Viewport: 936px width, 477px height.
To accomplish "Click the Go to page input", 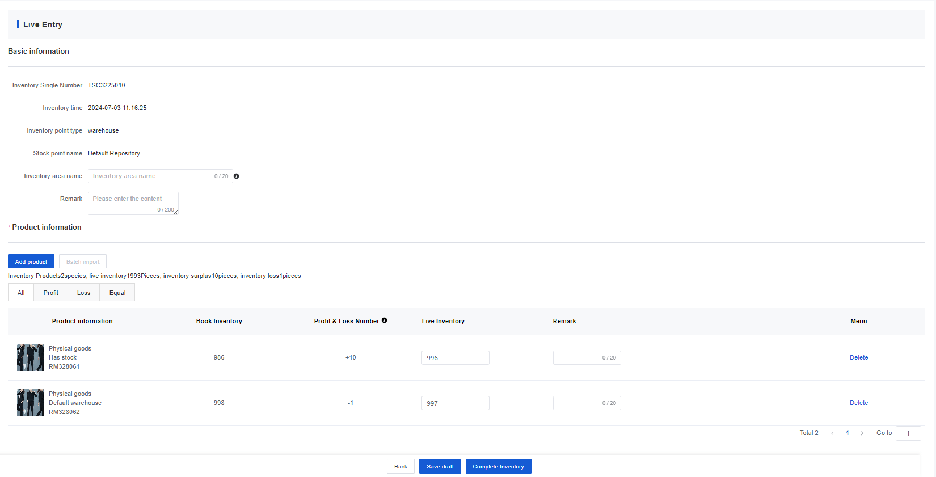I will 908,433.
